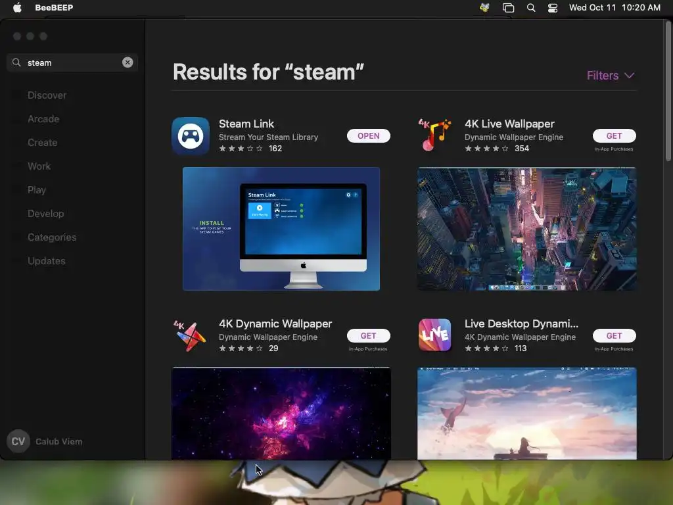Select the Create sidebar item
The height and width of the screenshot is (505, 673).
click(43, 143)
